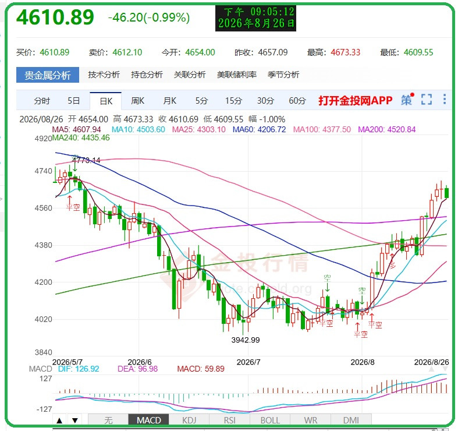
Task: Click the 打开金投网APP link
Action: click(355, 100)
